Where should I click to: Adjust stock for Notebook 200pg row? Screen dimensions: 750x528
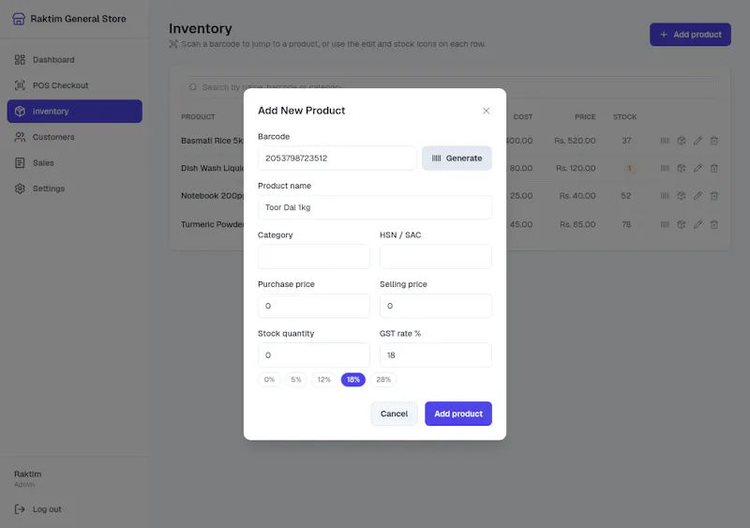(682, 196)
